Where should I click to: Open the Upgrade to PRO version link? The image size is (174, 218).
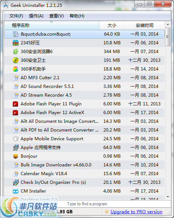[x=136, y=211]
